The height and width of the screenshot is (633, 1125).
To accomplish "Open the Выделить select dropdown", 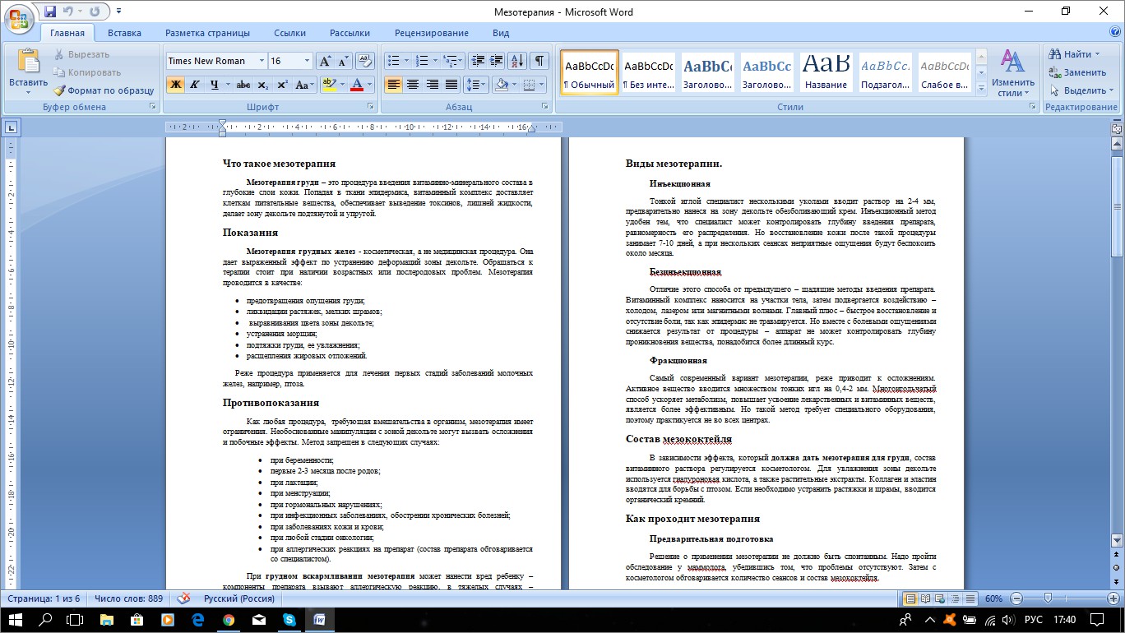I will point(1080,90).
